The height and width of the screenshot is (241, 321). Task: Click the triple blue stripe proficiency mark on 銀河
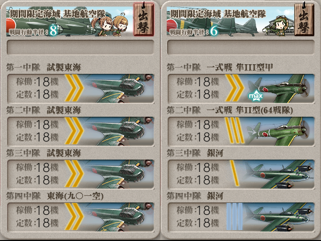[235, 217]
